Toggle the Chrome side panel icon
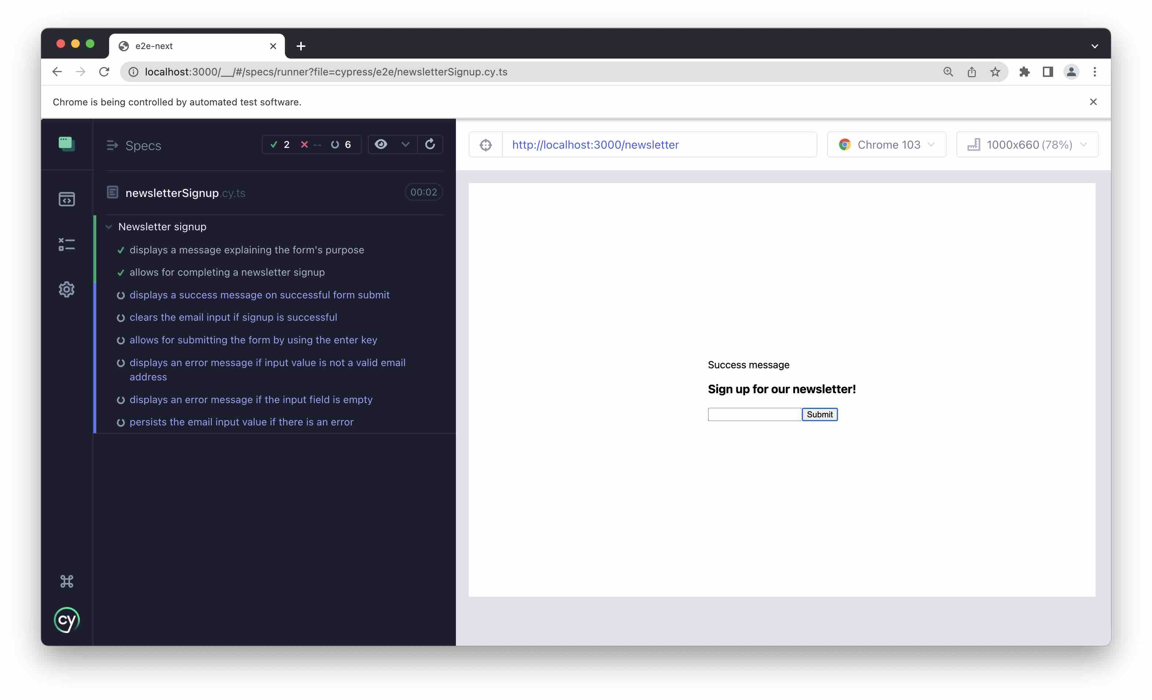The height and width of the screenshot is (700, 1152). (1047, 71)
